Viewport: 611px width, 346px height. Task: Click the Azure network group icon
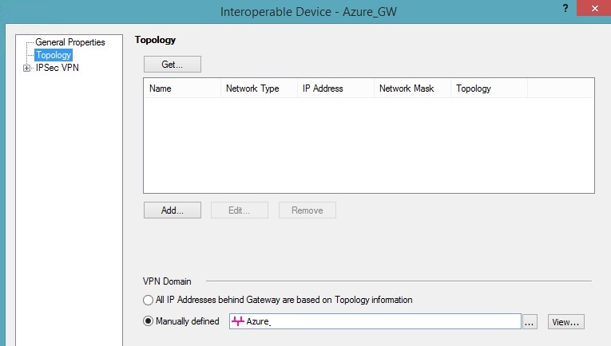coord(237,321)
